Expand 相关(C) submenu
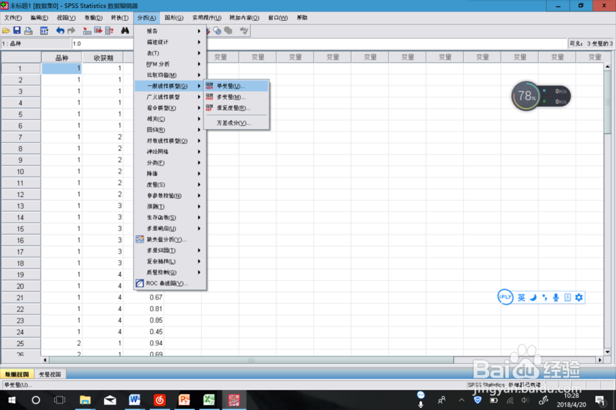This screenshot has width=616, height=410. coord(170,119)
